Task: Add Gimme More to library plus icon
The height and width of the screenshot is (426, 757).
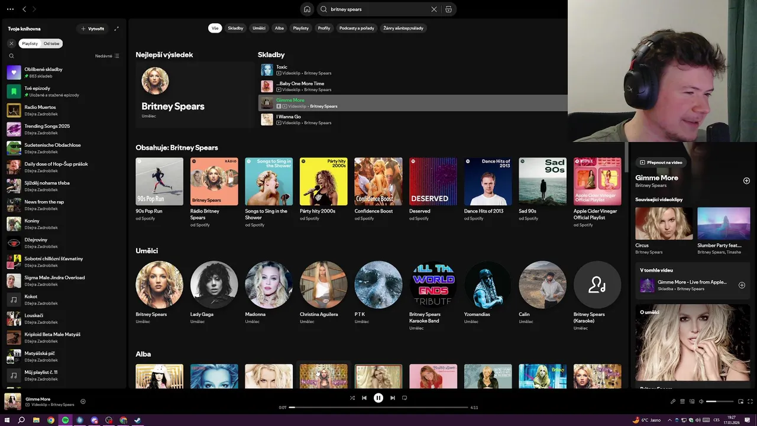Action: pos(746,180)
